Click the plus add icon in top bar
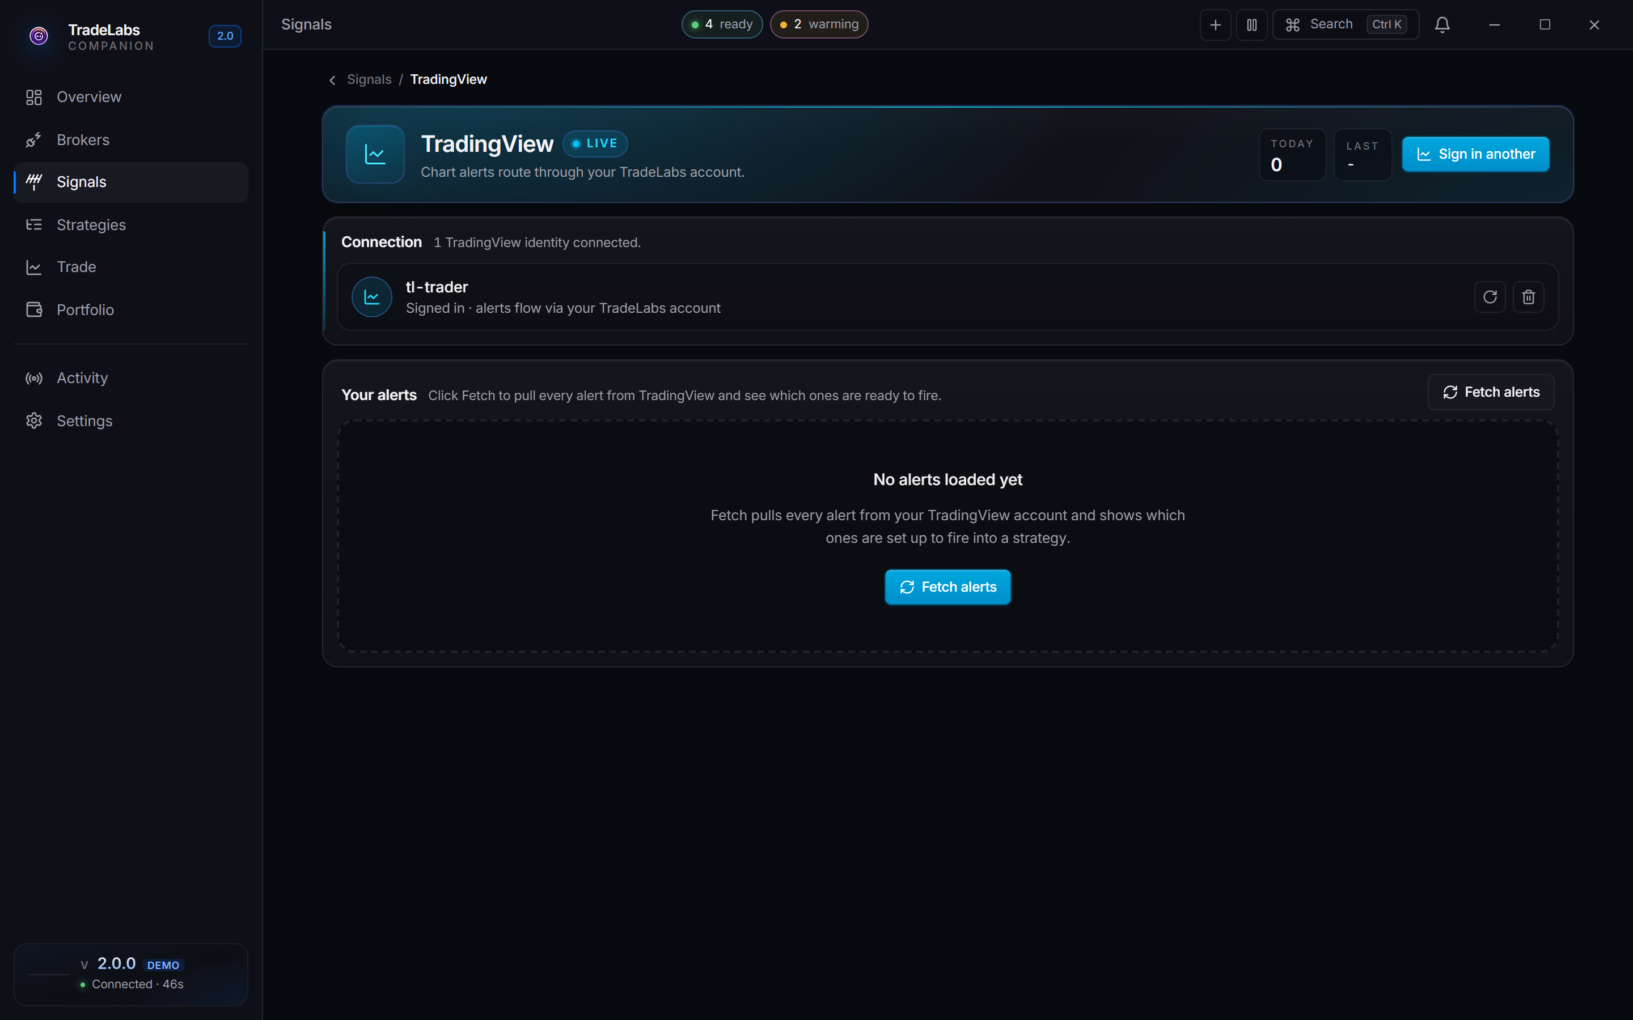 [1215, 25]
